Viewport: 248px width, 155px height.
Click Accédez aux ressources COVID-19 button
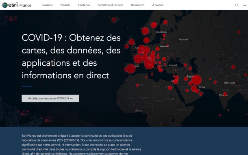point(50,98)
